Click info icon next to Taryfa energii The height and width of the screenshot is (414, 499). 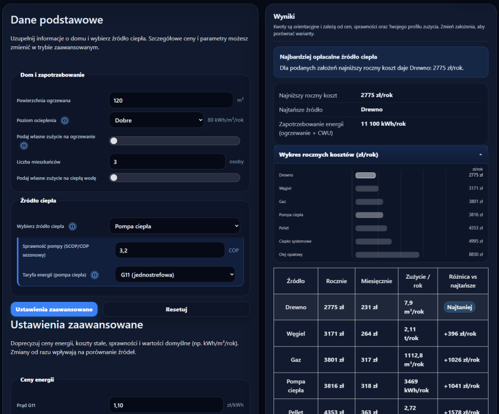coord(94,275)
